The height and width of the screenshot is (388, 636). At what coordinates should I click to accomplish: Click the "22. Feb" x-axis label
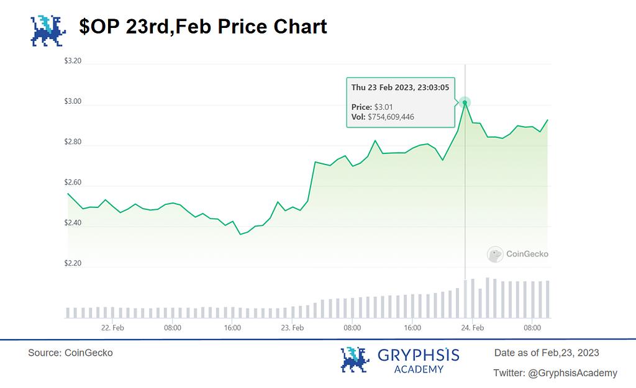click(x=112, y=327)
